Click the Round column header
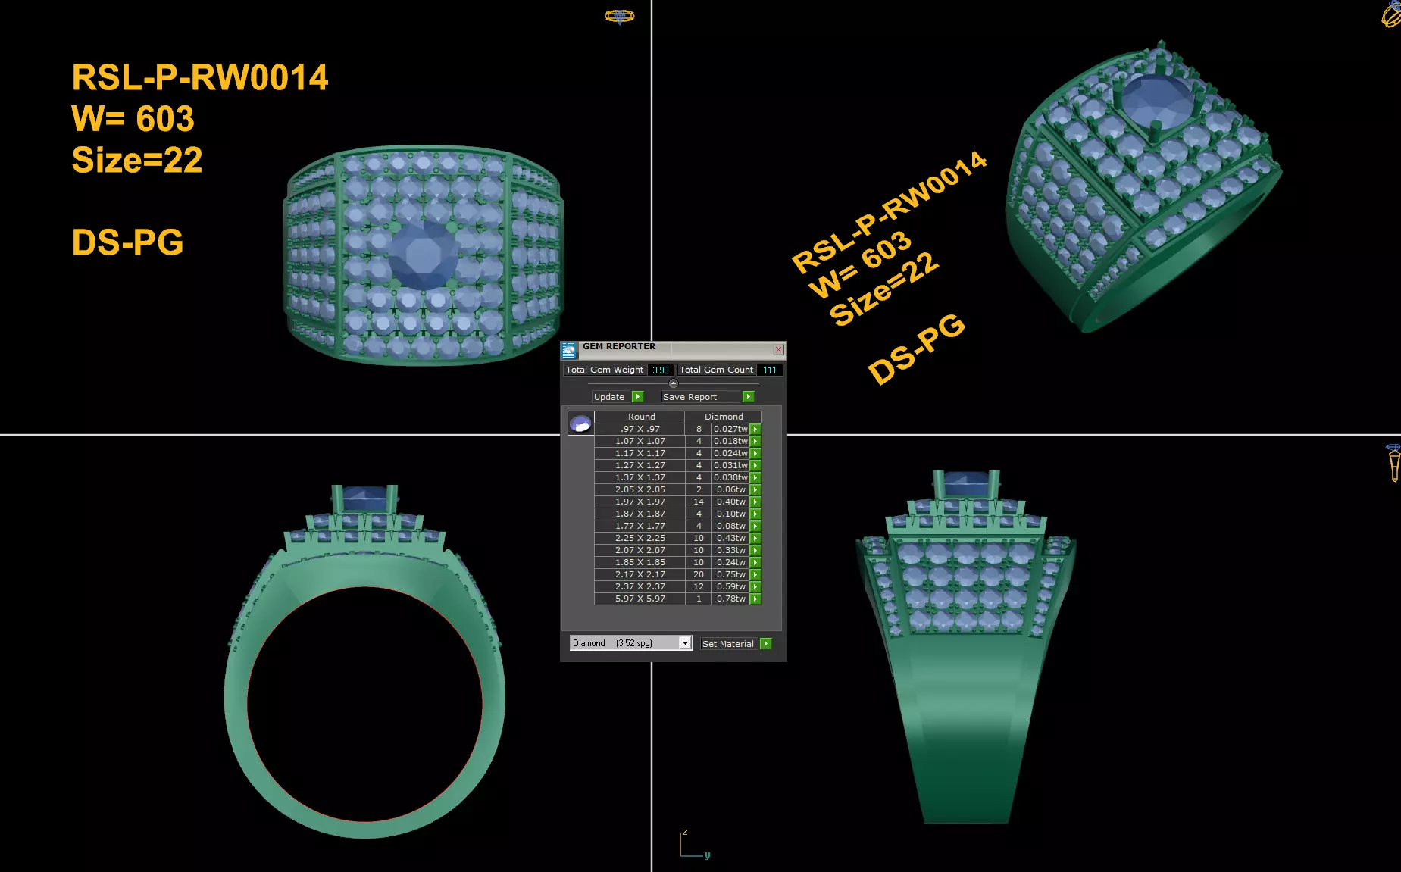The height and width of the screenshot is (872, 1401). tap(641, 417)
